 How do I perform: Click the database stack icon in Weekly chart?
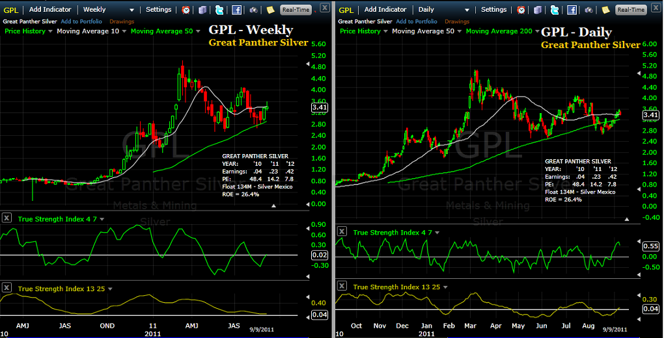[x=203, y=10]
